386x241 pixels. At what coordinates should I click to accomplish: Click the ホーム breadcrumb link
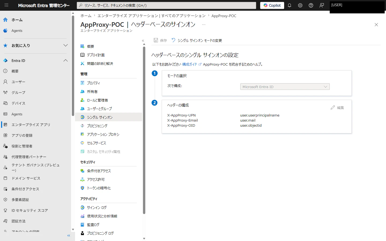[x=86, y=16]
